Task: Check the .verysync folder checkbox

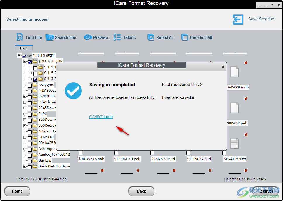Action: 30,85
